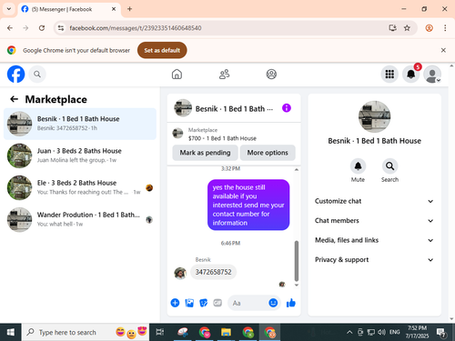Viewport: 455px width, 341px height.
Task: Attach a photo file in composer
Action: tap(189, 303)
